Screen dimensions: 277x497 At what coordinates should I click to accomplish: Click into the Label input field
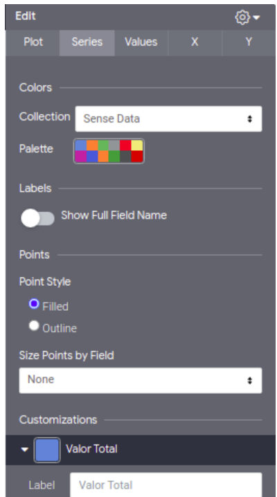pos(166,485)
